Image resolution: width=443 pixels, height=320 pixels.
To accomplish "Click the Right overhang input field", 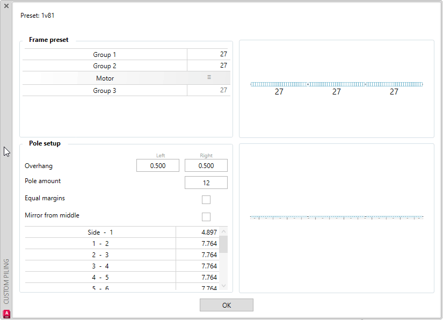I will coord(206,165).
